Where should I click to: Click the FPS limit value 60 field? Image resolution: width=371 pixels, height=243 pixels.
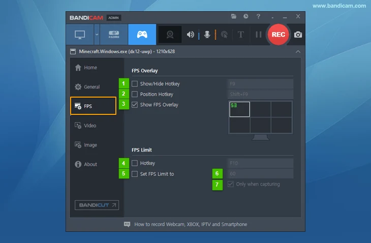[x=260, y=174]
